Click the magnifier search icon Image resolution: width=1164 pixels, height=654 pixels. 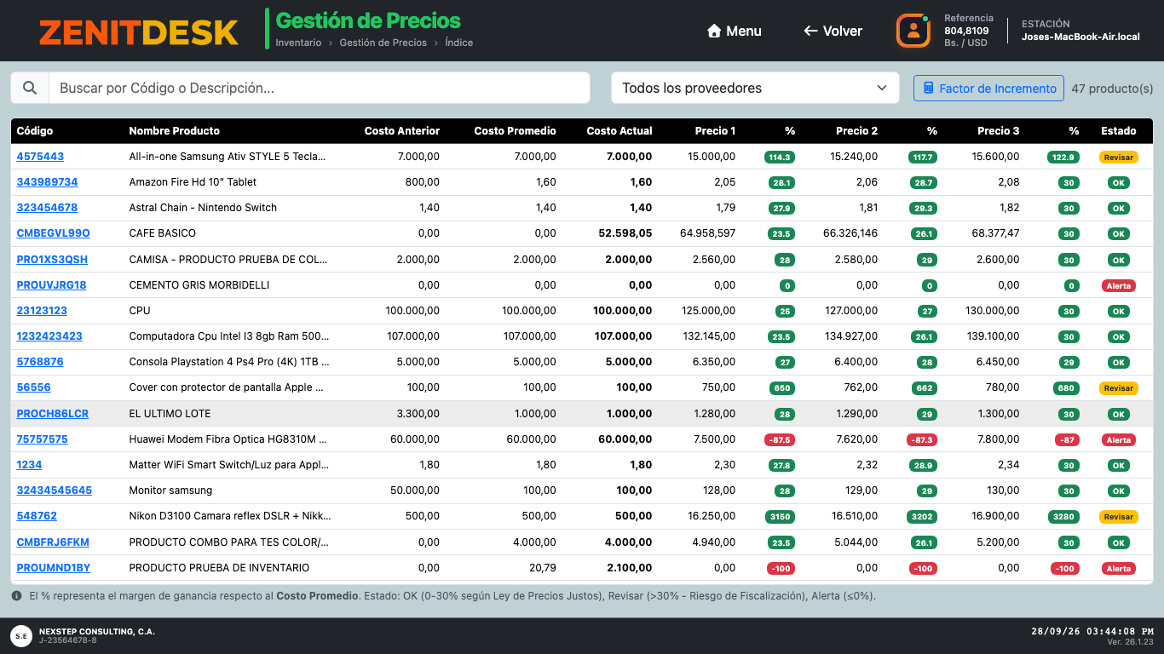(30, 88)
